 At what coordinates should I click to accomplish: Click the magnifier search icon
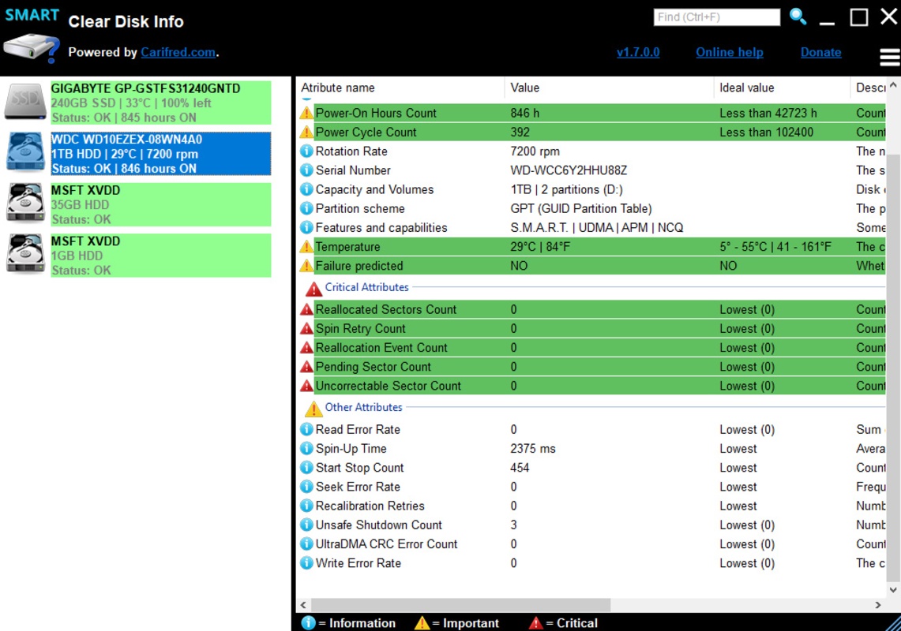click(x=798, y=17)
